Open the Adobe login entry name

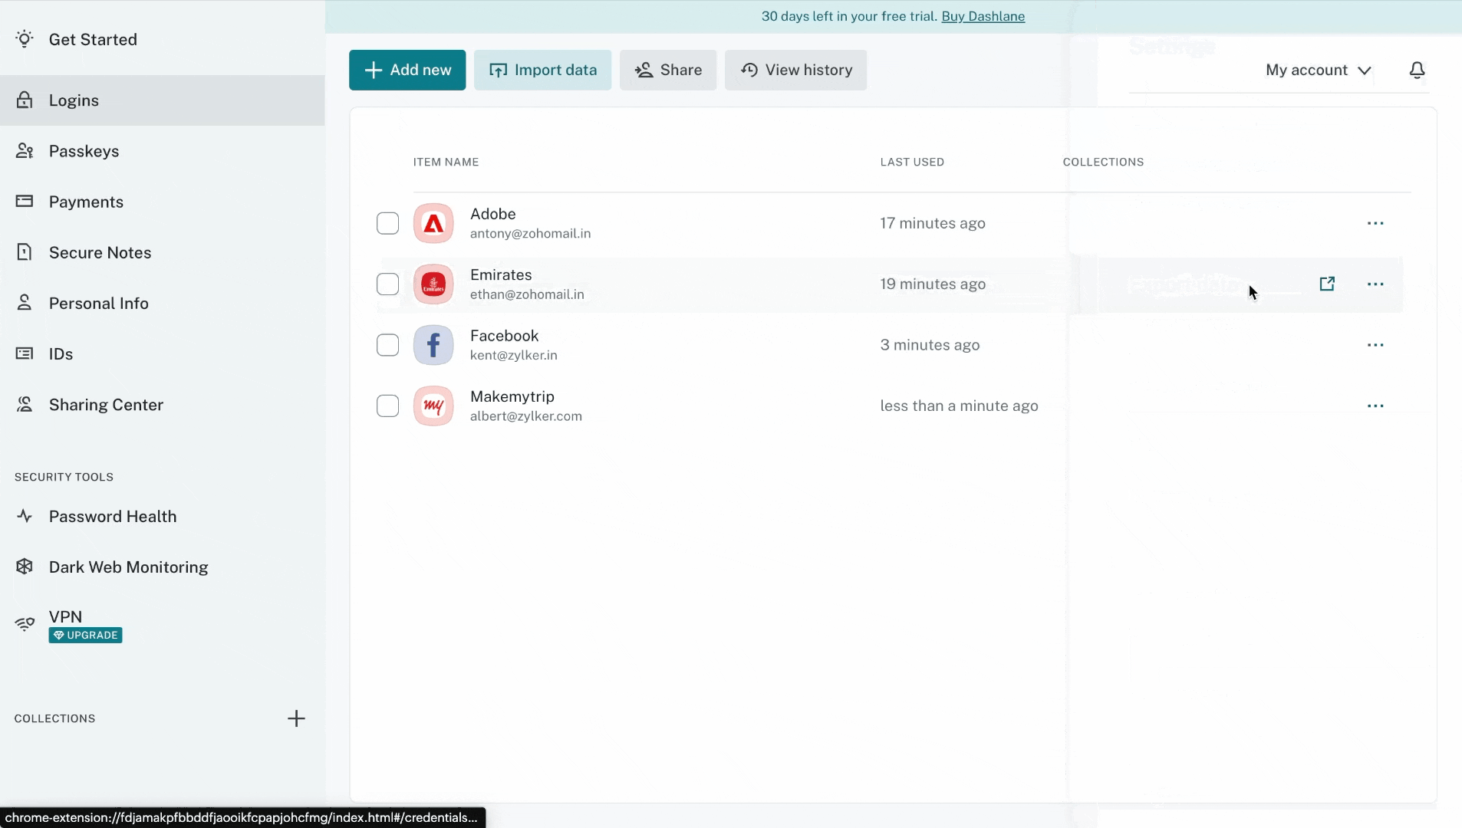(x=492, y=214)
